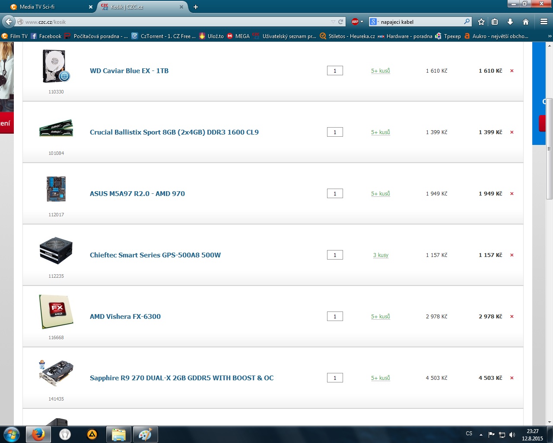Screen dimensions: 553x443
Task: Reload the page with the refresh icon
Action: (341, 22)
